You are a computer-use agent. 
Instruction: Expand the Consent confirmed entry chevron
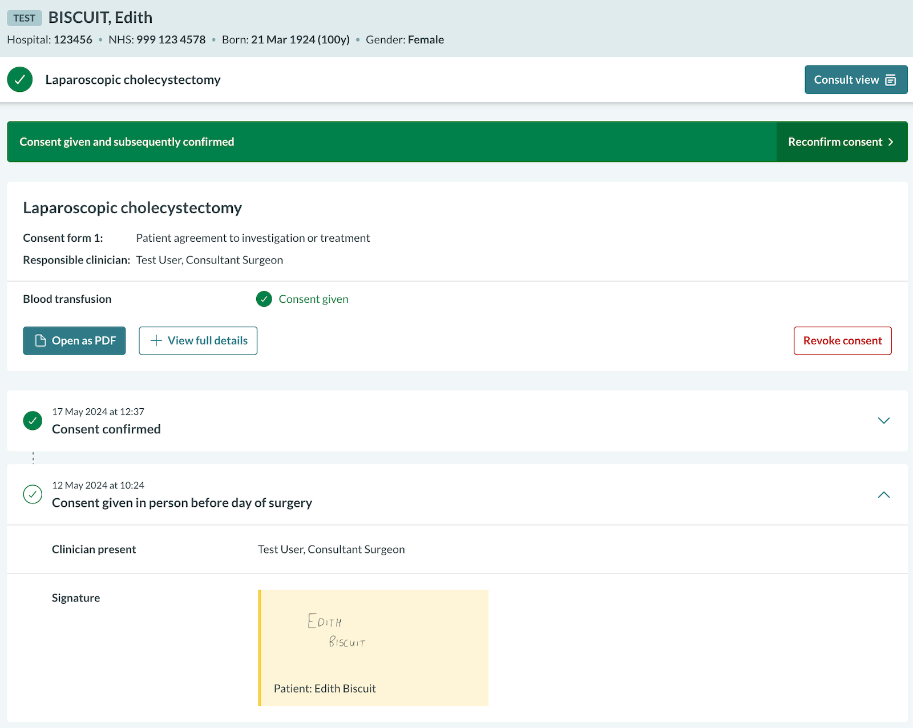(883, 421)
